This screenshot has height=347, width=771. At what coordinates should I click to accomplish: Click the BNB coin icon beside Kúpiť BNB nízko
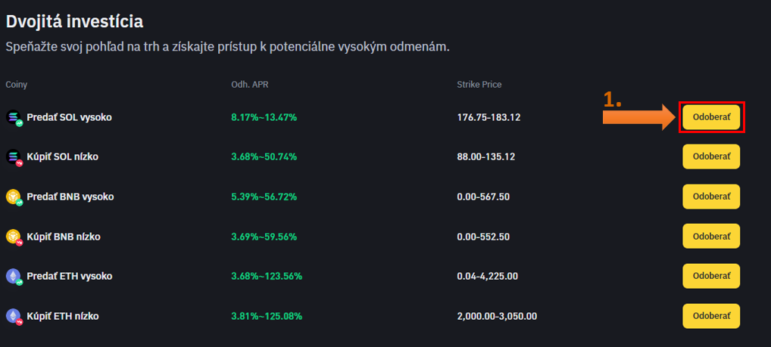[14, 237]
